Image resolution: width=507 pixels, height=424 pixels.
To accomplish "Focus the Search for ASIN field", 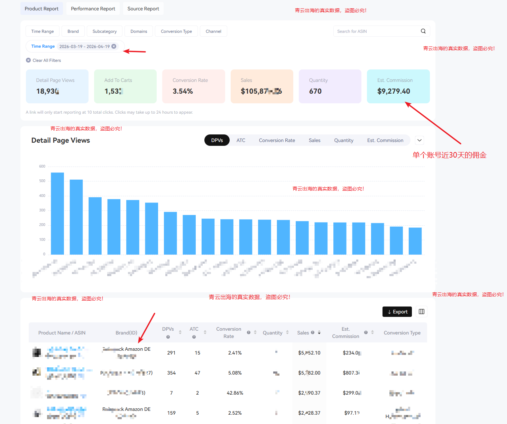I will point(376,31).
